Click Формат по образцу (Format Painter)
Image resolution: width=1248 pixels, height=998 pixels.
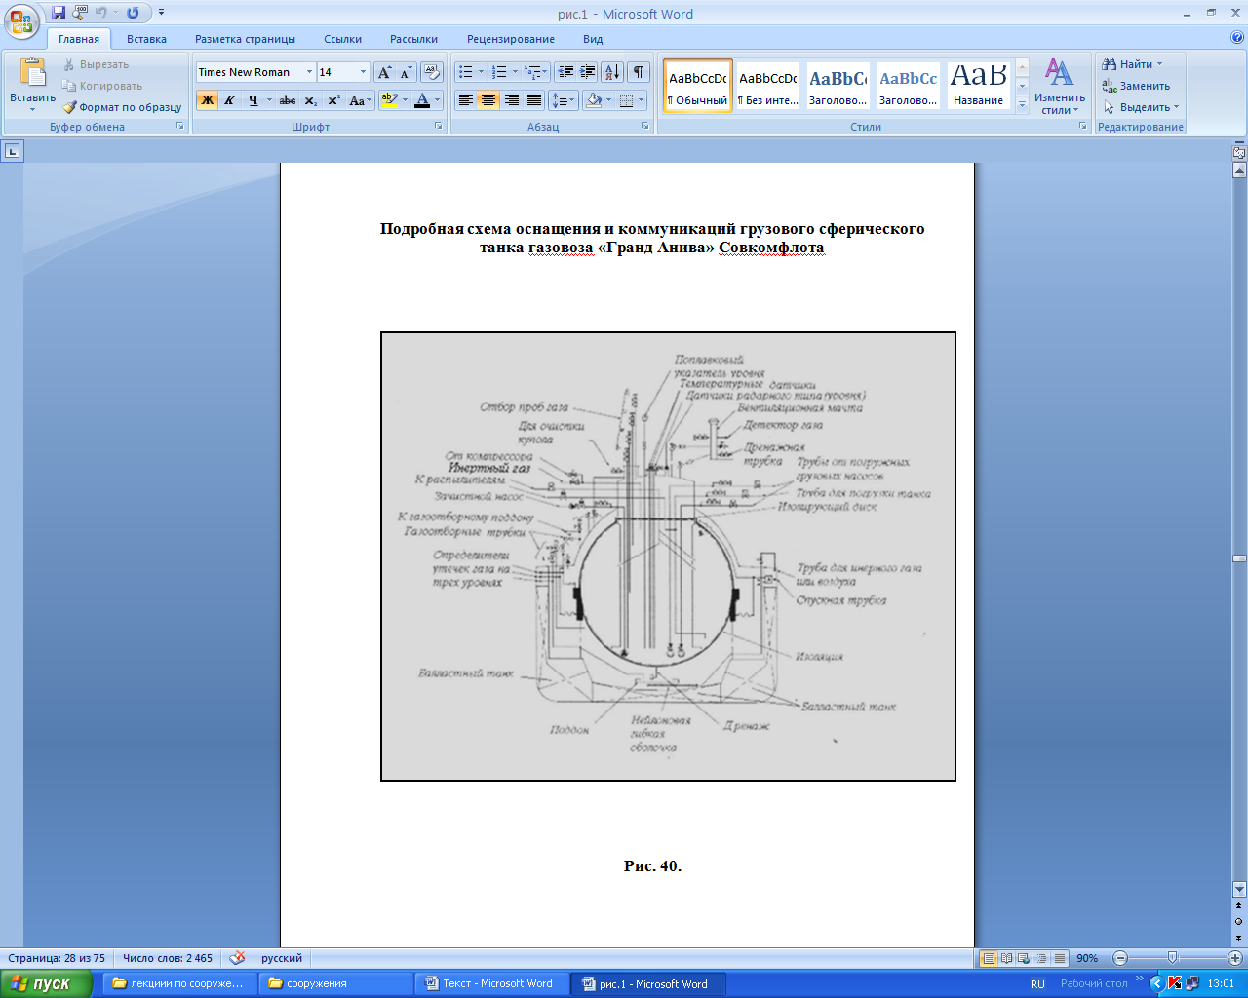(x=123, y=107)
